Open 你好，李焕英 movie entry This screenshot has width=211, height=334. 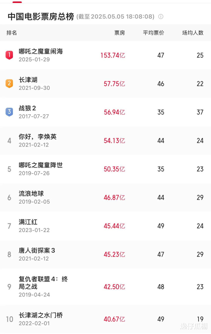coord(105,141)
